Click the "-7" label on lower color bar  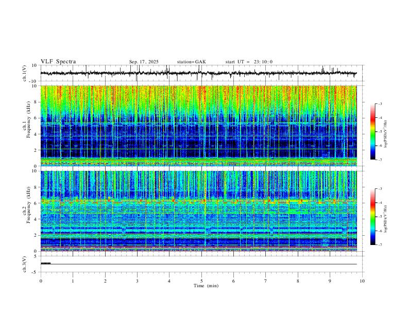click(x=380, y=245)
